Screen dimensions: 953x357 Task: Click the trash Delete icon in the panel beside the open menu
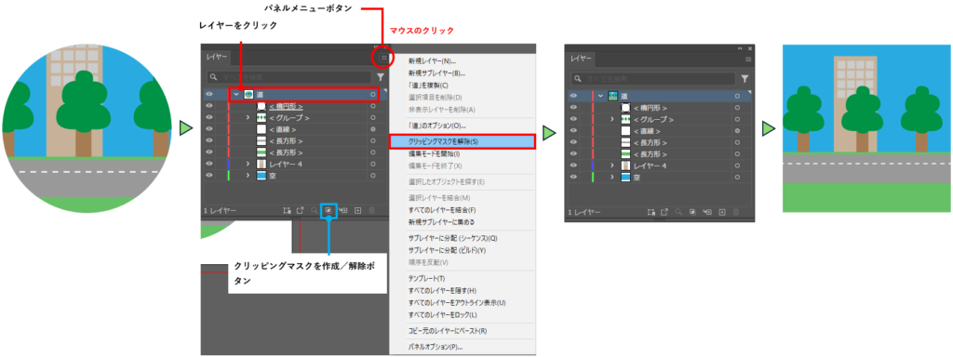(x=372, y=210)
